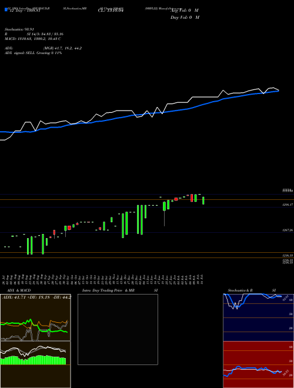The height and width of the screenshot is (388, 294).
Task: Click the 'Avg Vol: 0 M' label
Action: pos(185,11)
